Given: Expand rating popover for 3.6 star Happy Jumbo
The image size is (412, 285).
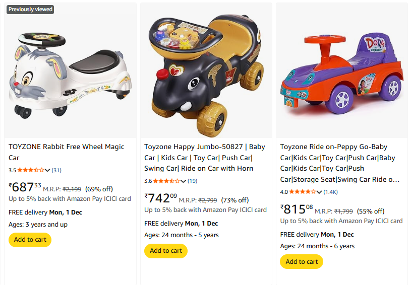Looking at the screenshot, I should [184, 181].
